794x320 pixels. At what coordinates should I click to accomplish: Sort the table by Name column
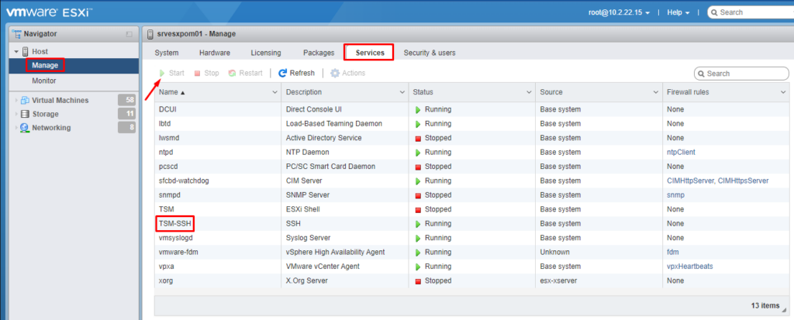pos(170,92)
